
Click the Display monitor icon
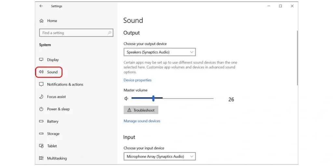(41, 60)
